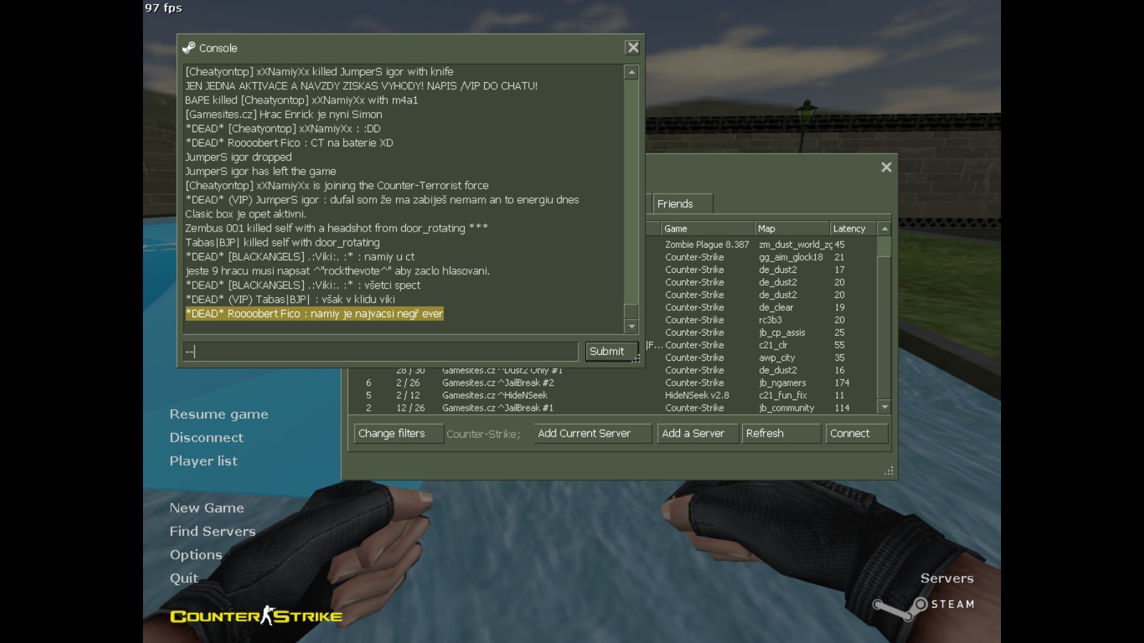Focus the console command input field
Image resolution: width=1144 pixels, height=643 pixels.
[380, 352]
